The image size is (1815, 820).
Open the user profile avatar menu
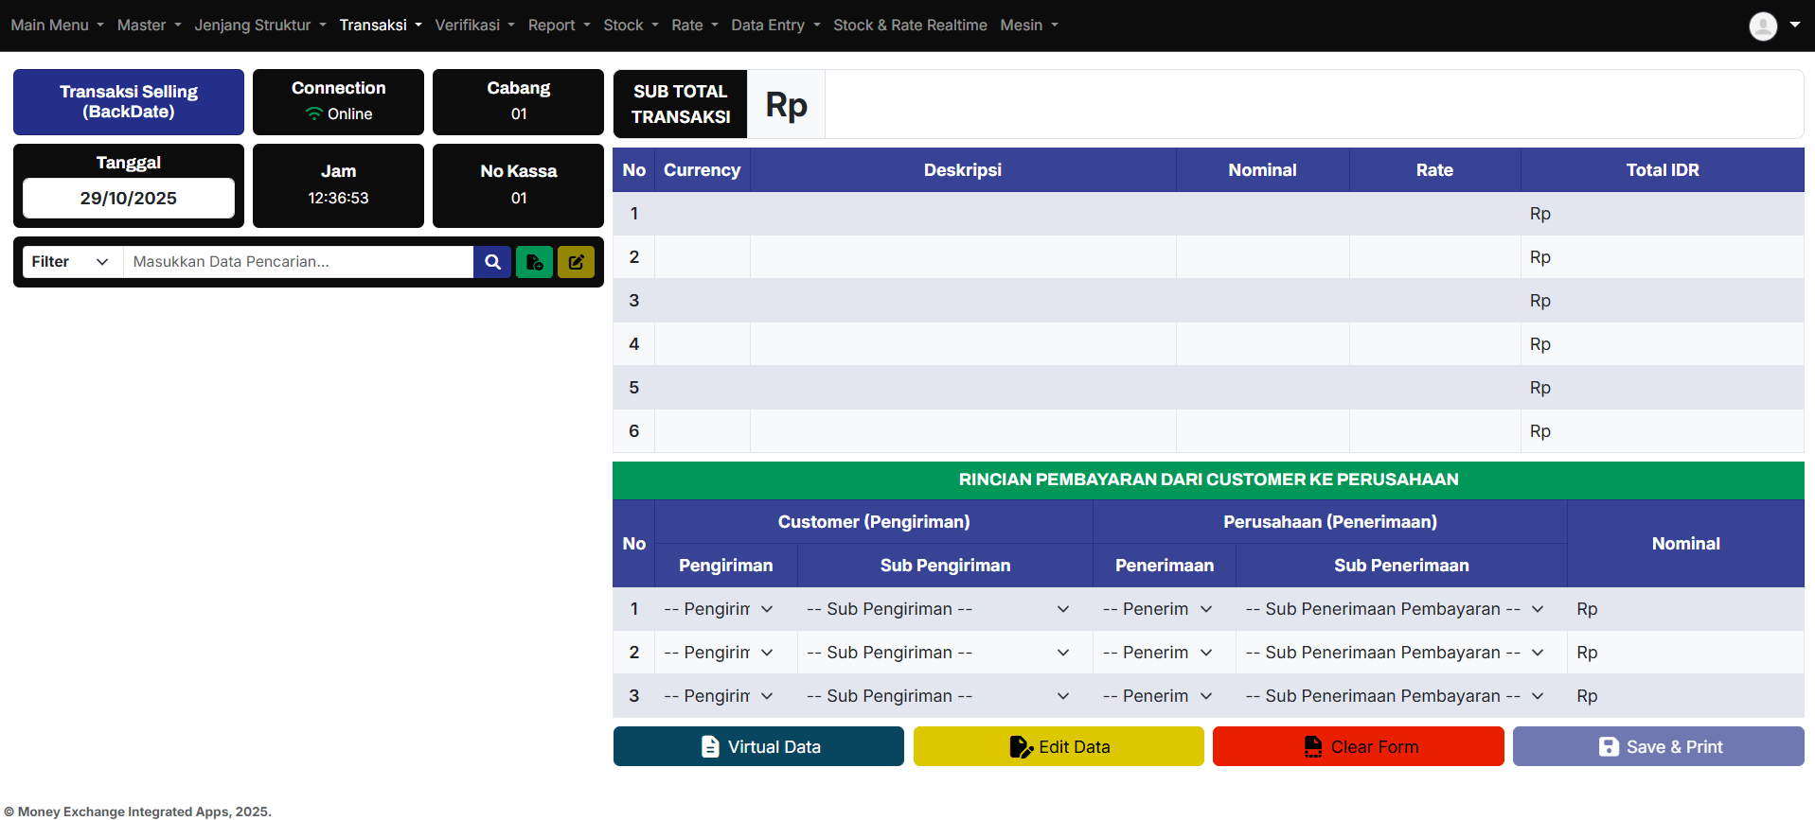(1773, 26)
